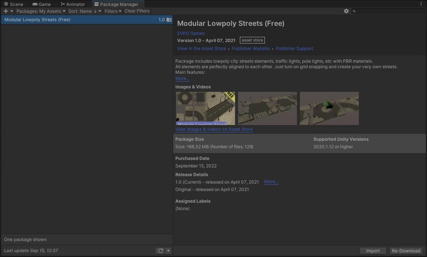Click the import icon beside version 1.0
The width and height of the screenshot is (427, 257).
[169, 20]
